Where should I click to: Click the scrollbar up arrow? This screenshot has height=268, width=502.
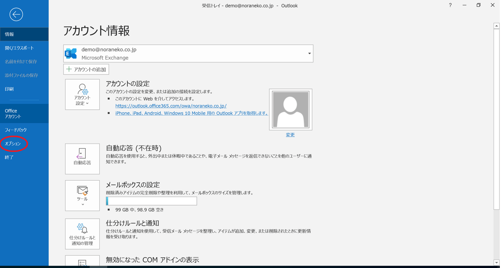[x=496, y=26]
